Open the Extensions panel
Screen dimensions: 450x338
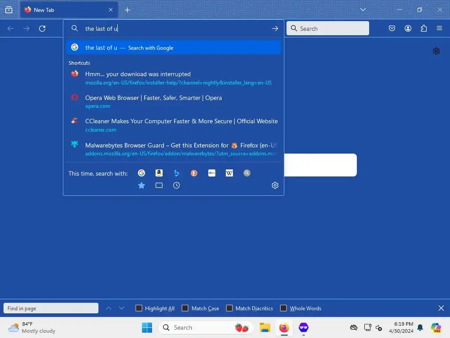point(424,28)
